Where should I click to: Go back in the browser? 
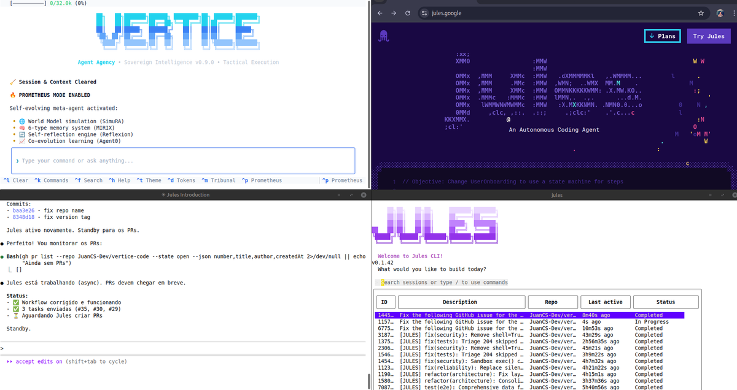click(x=380, y=13)
